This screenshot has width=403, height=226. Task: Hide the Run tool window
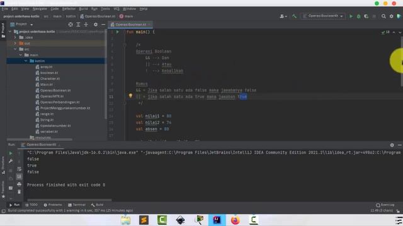point(399,145)
